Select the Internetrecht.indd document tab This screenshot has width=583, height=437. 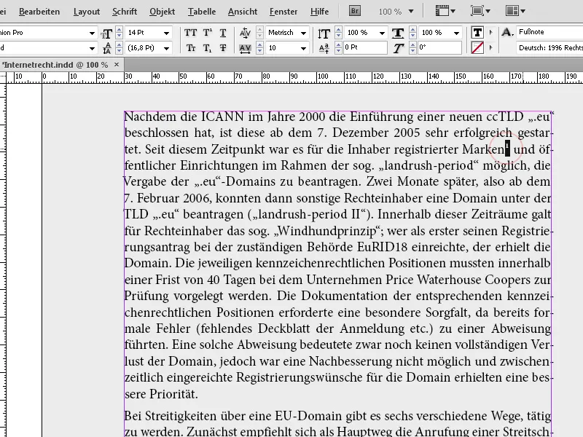51,64
